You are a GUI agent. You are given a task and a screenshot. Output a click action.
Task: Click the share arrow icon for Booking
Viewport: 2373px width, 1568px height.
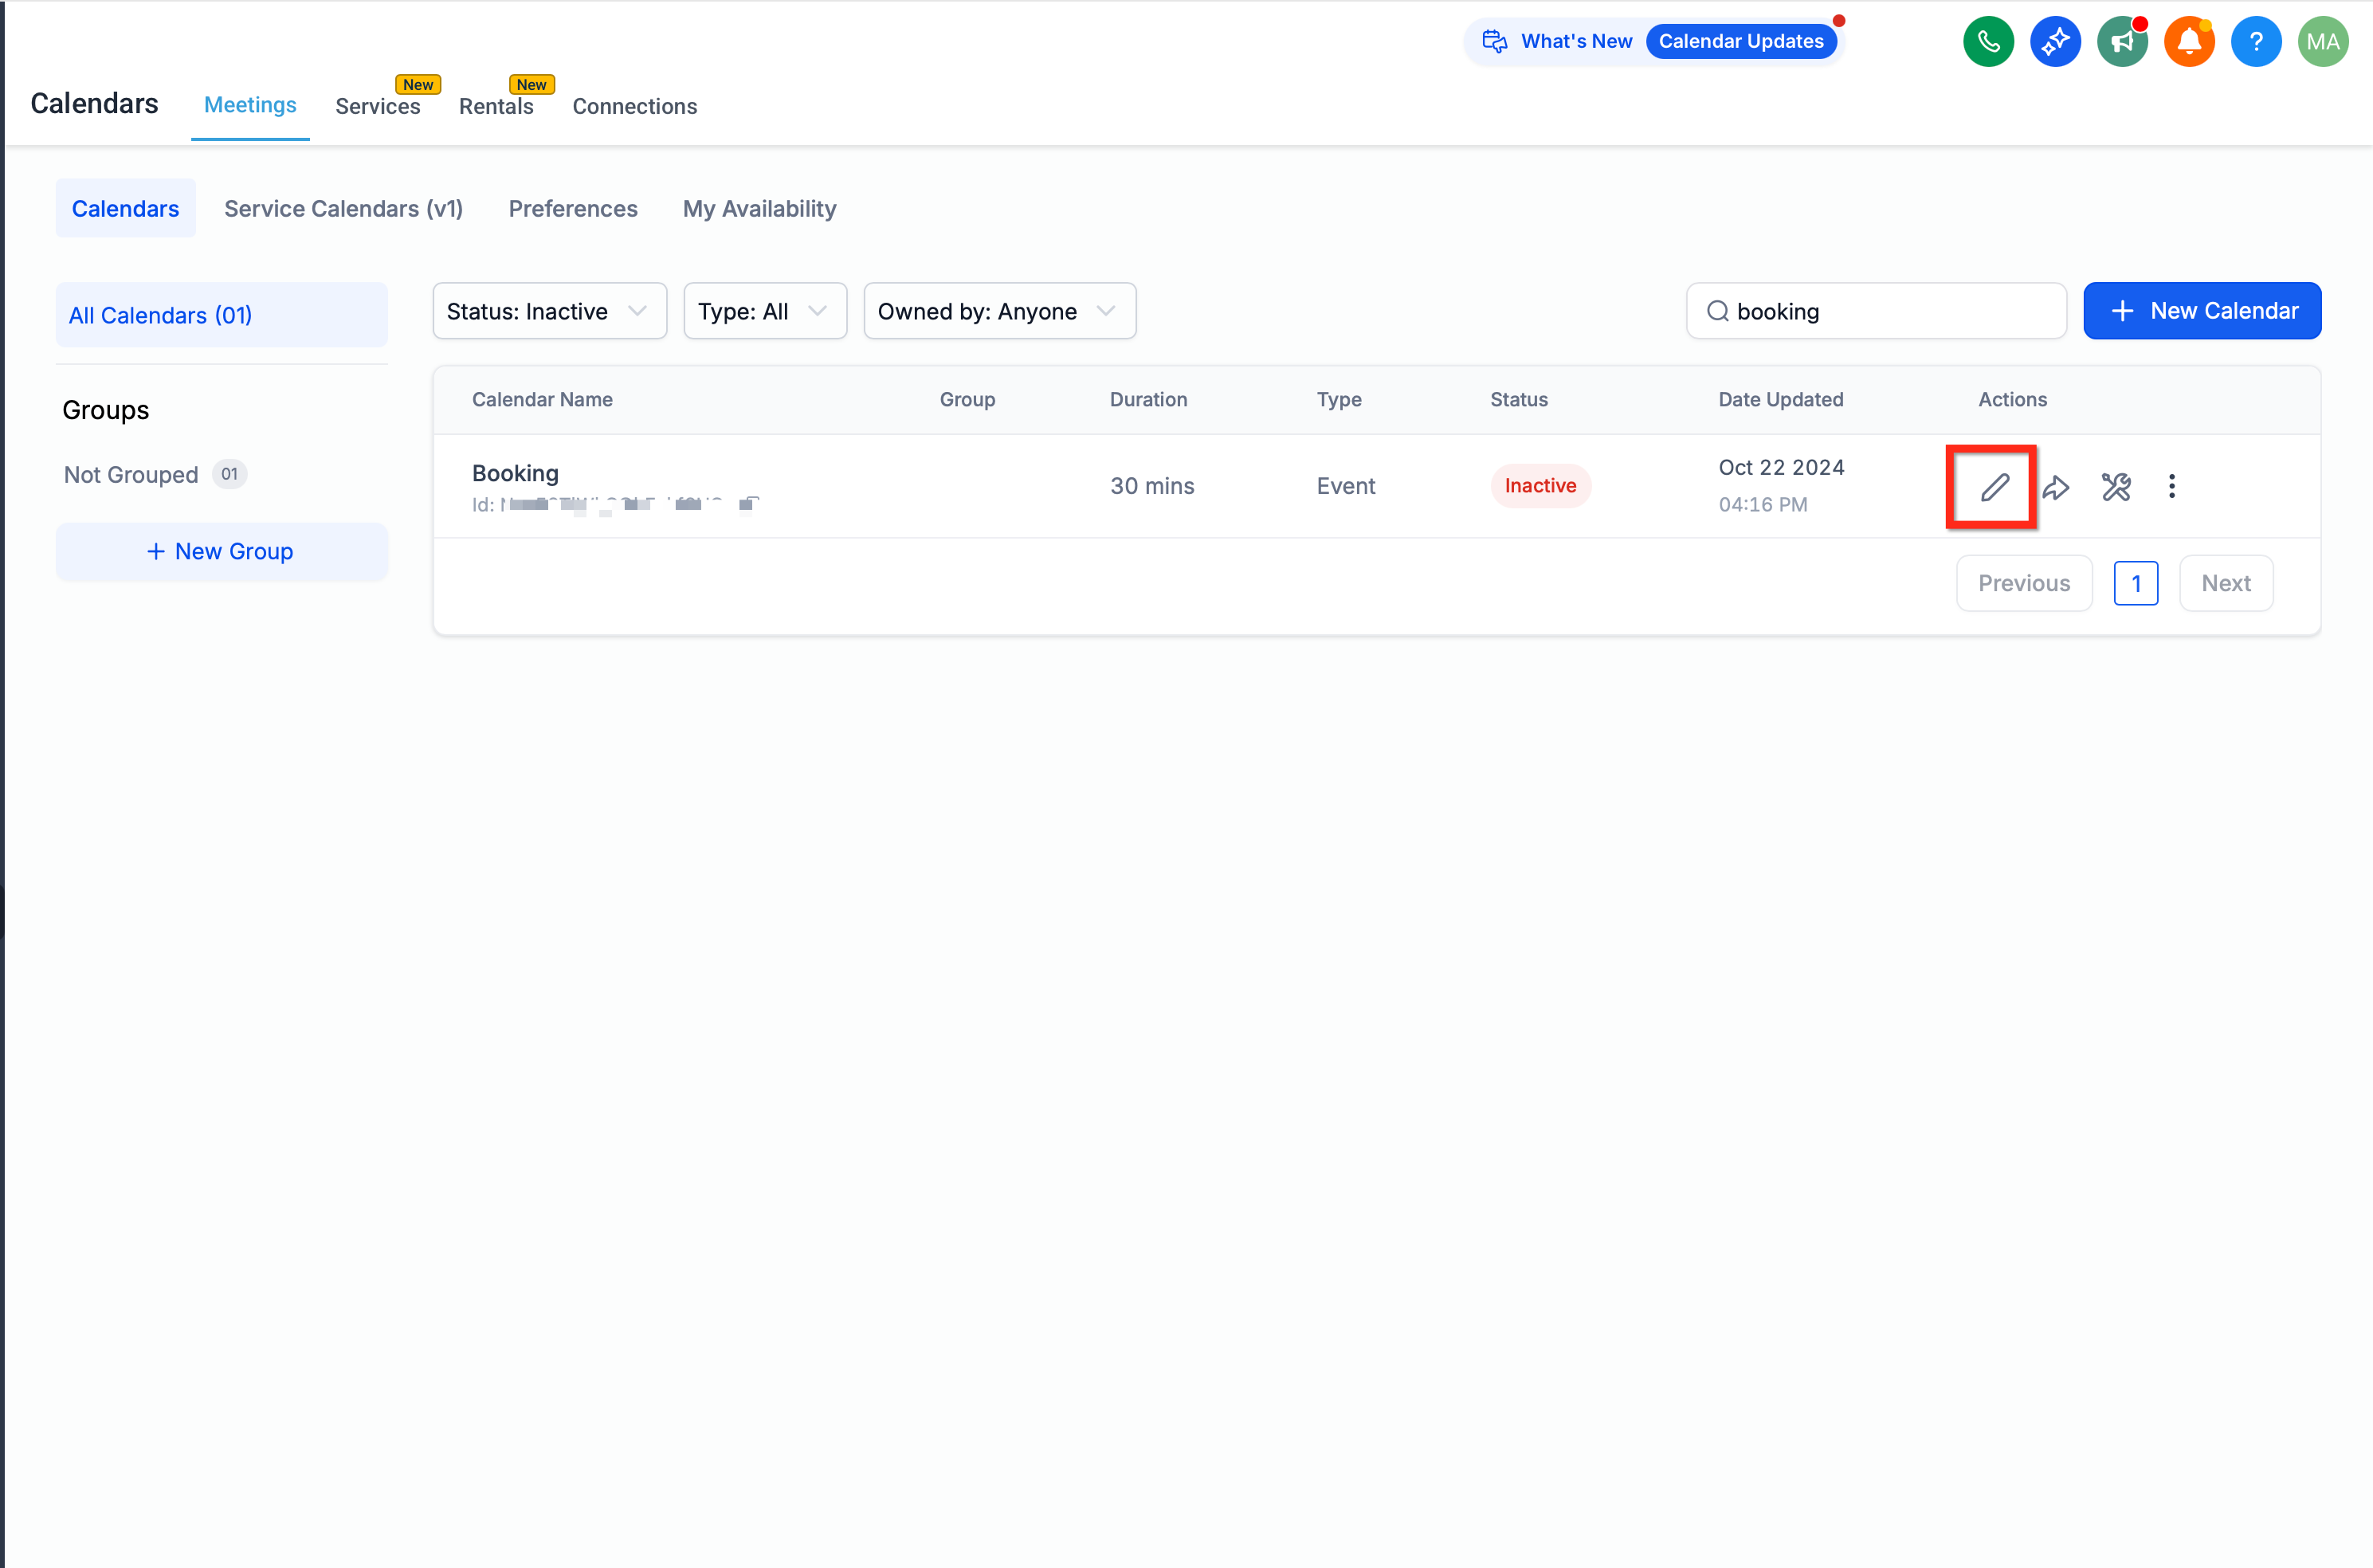tap(2056, 487)
